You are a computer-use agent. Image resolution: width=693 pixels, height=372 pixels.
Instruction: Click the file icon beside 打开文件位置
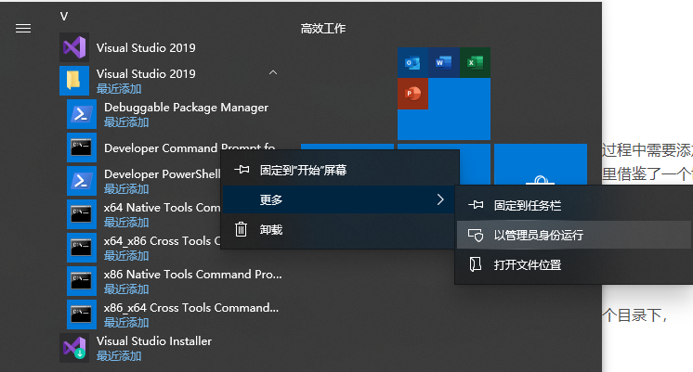pyautogui.click(x=476, y=264)
